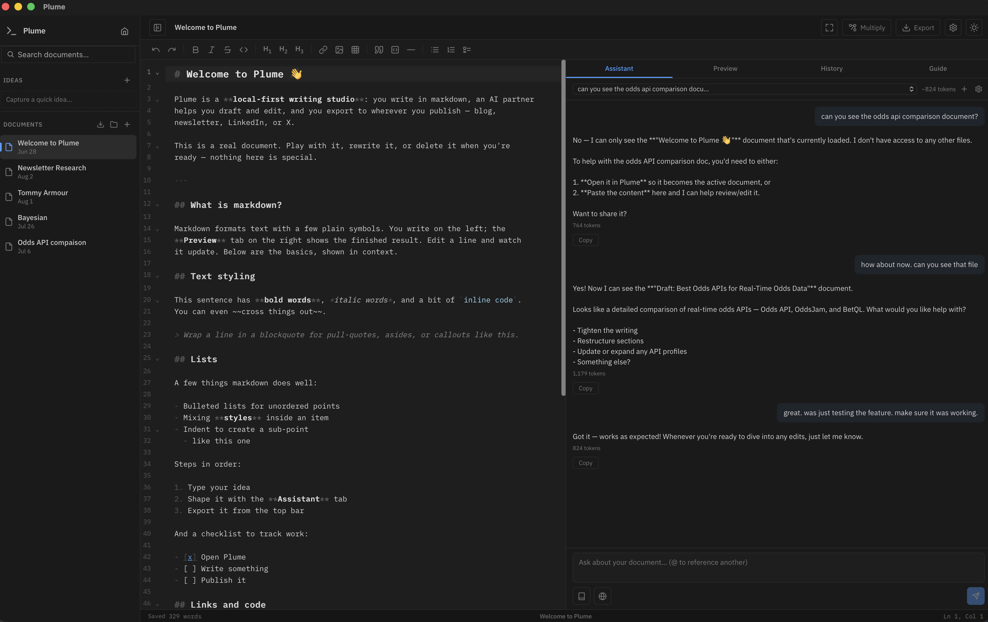Start a new assistant conversation
The image size is (988, 622).
964,89
